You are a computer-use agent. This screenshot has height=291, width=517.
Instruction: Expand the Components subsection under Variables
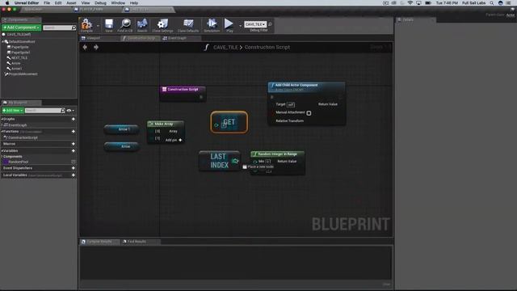point(2,157)
